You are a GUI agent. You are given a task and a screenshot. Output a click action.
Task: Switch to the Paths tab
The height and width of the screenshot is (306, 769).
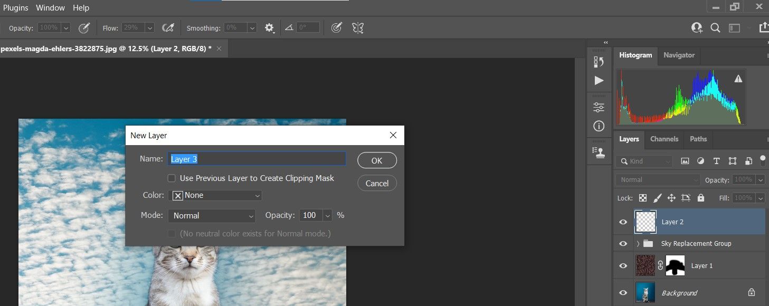coord(698,139)
